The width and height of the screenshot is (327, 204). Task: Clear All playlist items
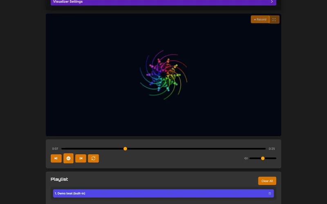[267, 181]
